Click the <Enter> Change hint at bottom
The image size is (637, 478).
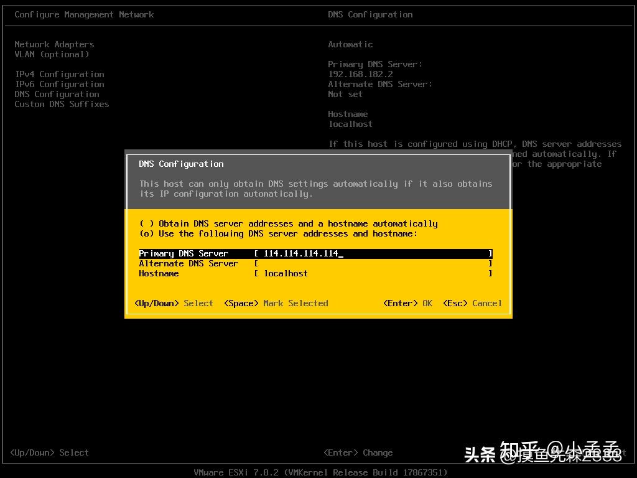(x=358, y=452)
